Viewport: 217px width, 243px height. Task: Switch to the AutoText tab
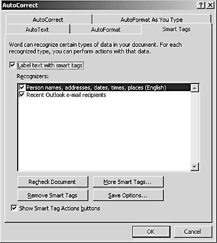coord(37,30)
